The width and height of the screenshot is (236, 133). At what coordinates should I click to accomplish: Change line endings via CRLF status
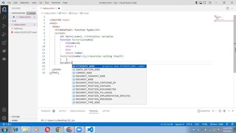[197, 124]
